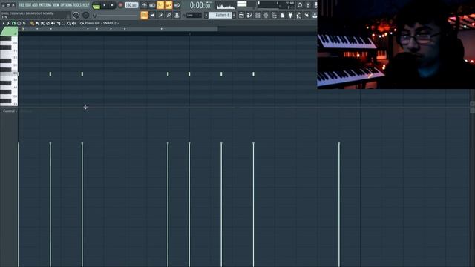Open the Browser panel
Image resolution: width=475 pixels, height=267 pixels.
(274, 15)
